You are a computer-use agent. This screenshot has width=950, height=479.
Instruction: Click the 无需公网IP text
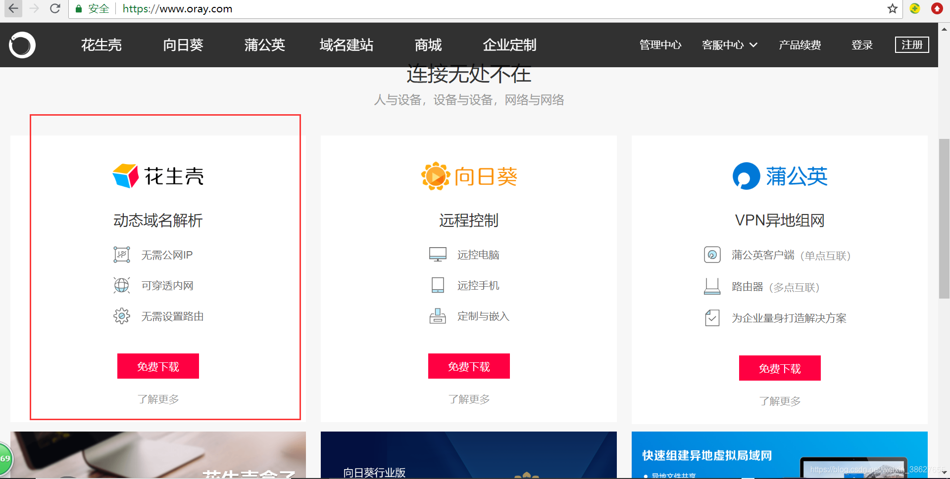click(x=167, y=255)
